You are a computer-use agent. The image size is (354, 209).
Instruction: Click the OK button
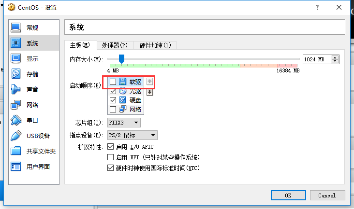click(x=288, y=195)
